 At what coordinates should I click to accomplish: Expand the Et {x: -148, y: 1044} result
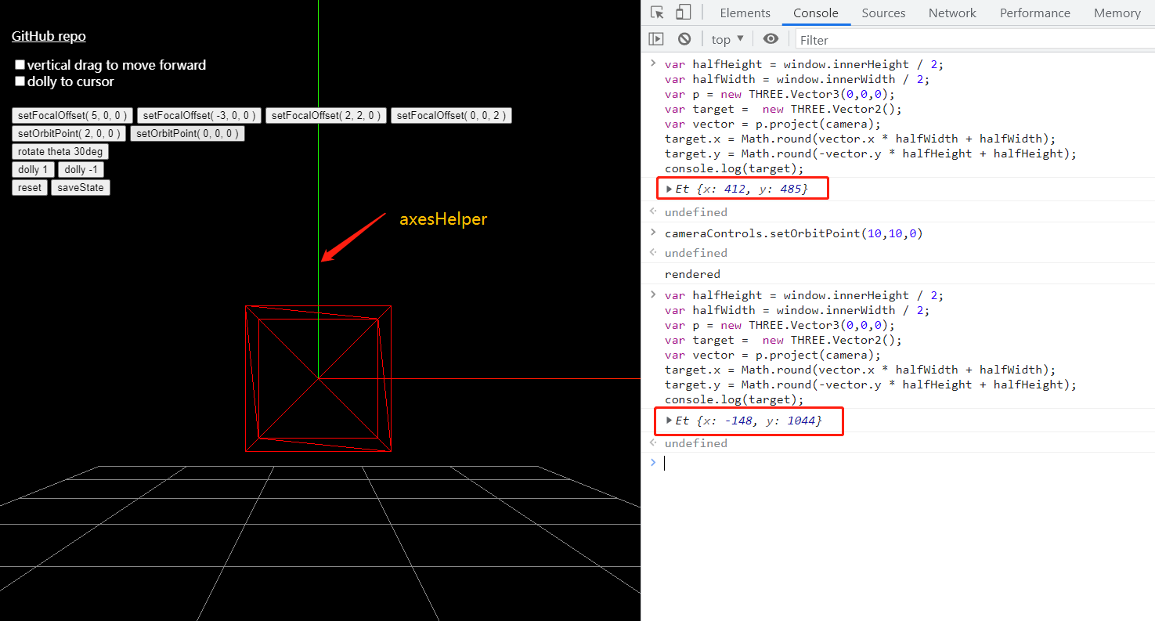[669, 421]
